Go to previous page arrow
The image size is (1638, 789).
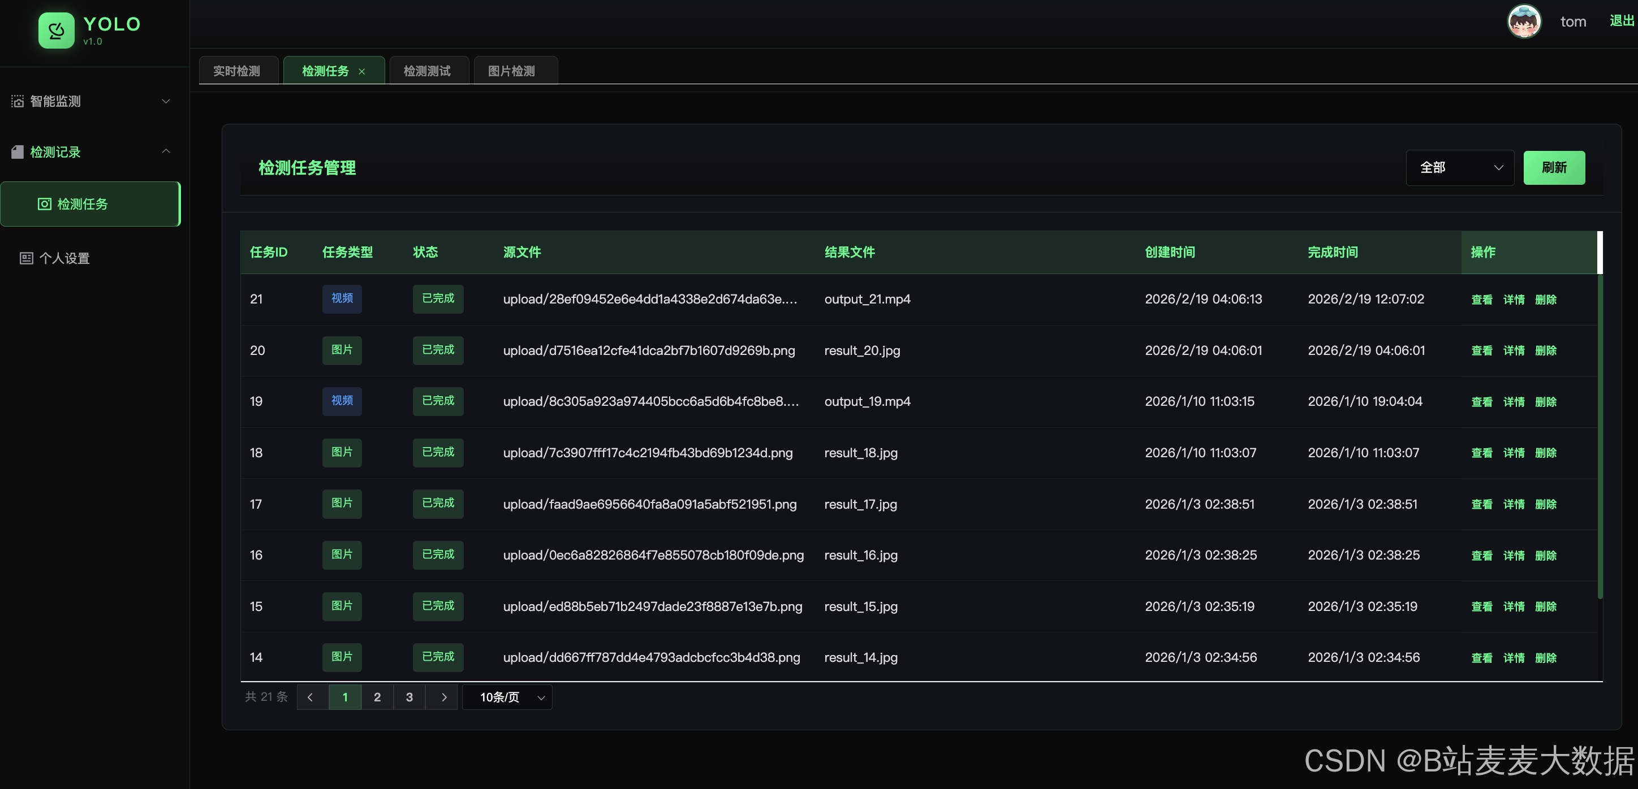311,697
